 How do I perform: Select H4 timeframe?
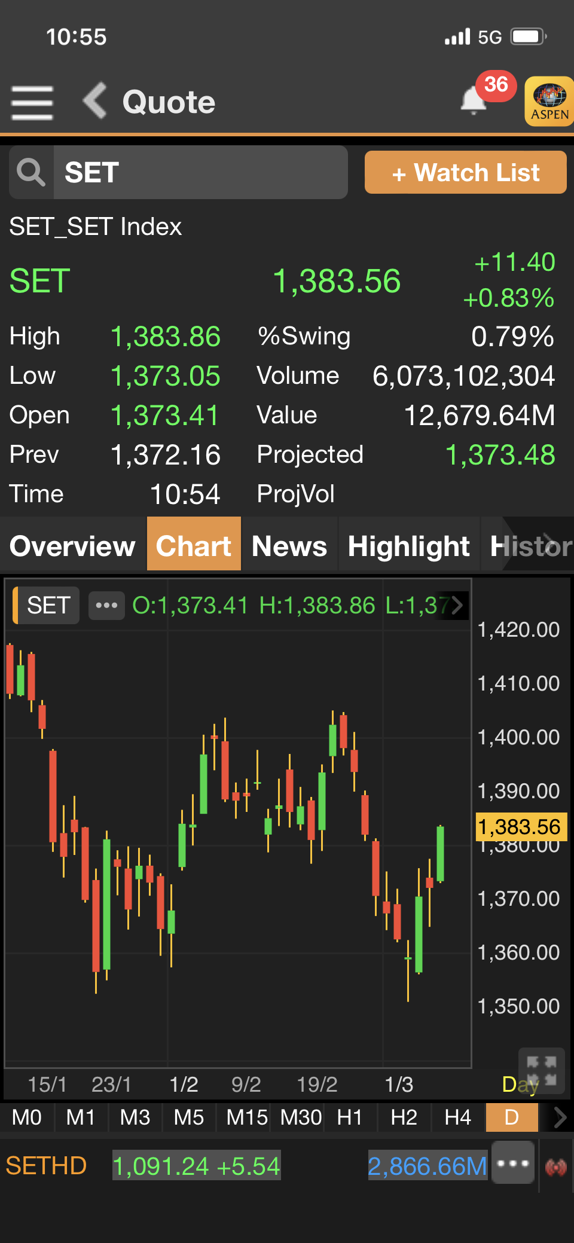[x=457, y=1117]
